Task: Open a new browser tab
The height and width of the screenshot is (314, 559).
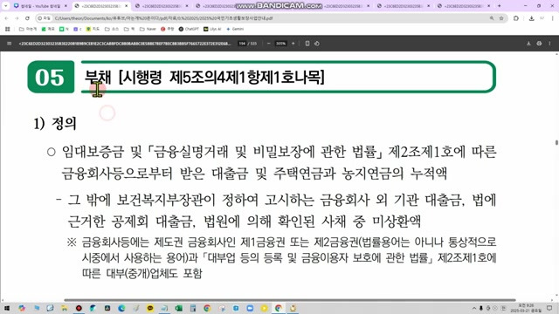Action: (x=499, y=6)
